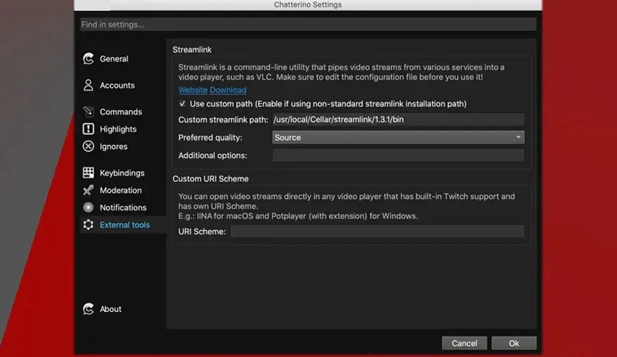Screen dimensions: 617x357
Task: Click the Moderation tools icon
Action: click(x=88, y=190)
